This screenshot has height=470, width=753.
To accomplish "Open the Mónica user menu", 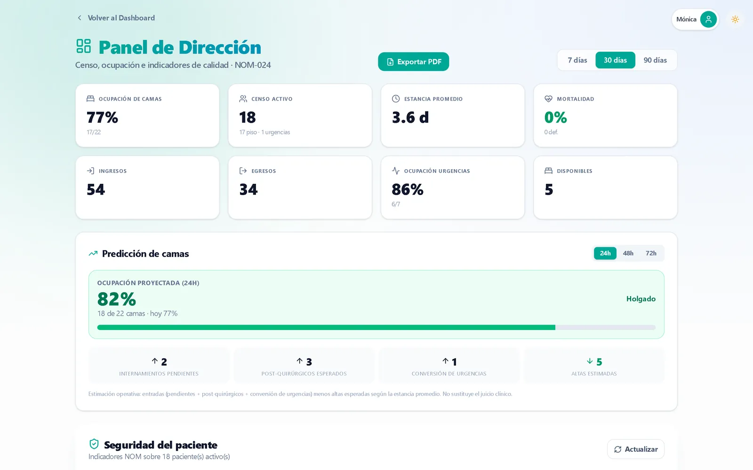I will [x=695, y=19].
